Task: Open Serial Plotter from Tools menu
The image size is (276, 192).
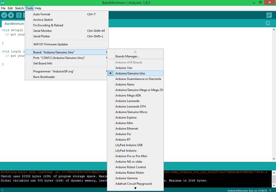Action: click(67, 36)
